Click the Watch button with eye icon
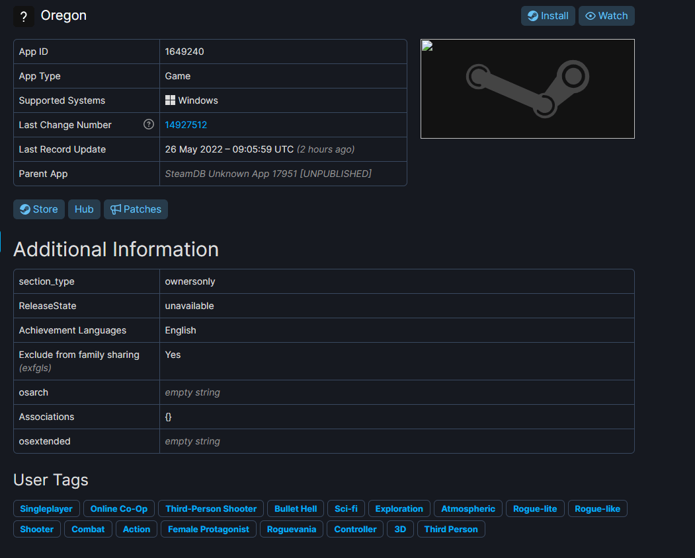Screen dimensions: 695x558 (606, 16)
